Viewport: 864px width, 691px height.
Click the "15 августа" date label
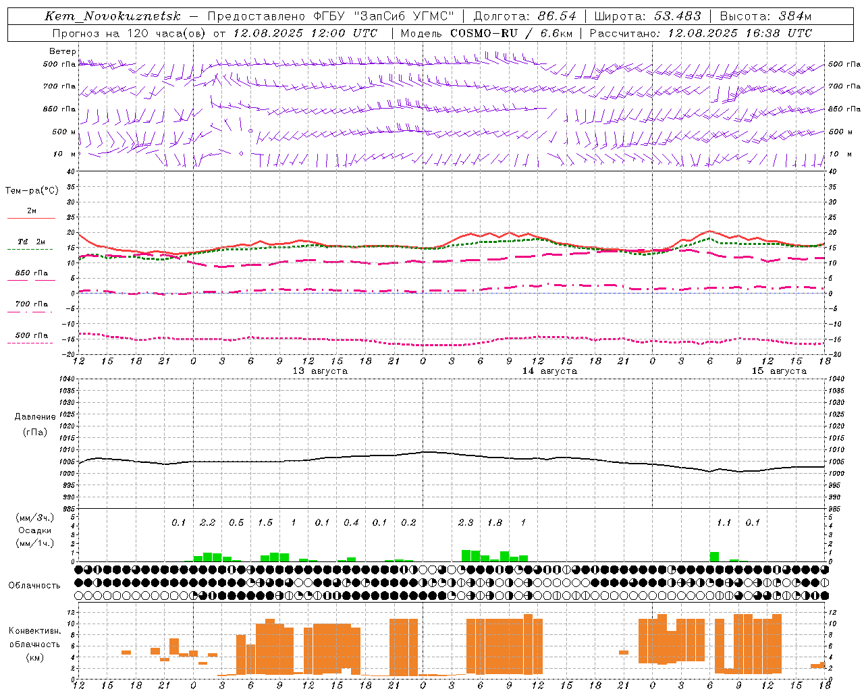click(779, 371)
